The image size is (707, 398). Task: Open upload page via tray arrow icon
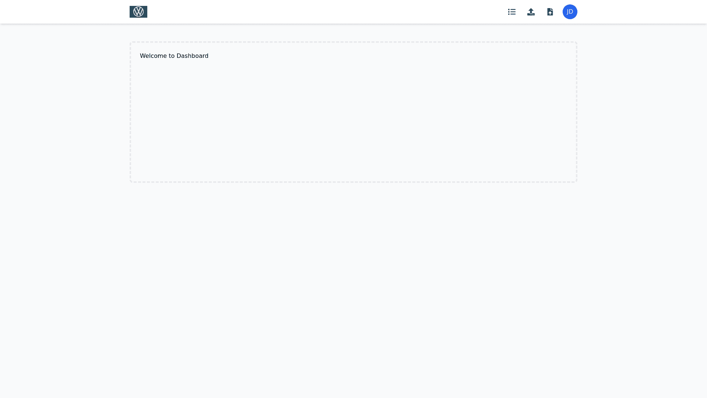[x=531, y=12]
